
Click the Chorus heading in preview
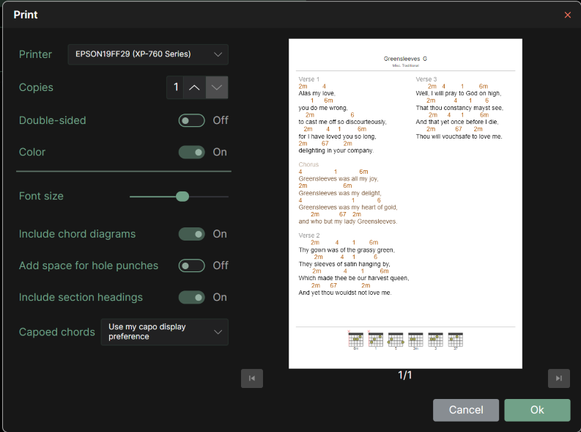tap(308, 164)
